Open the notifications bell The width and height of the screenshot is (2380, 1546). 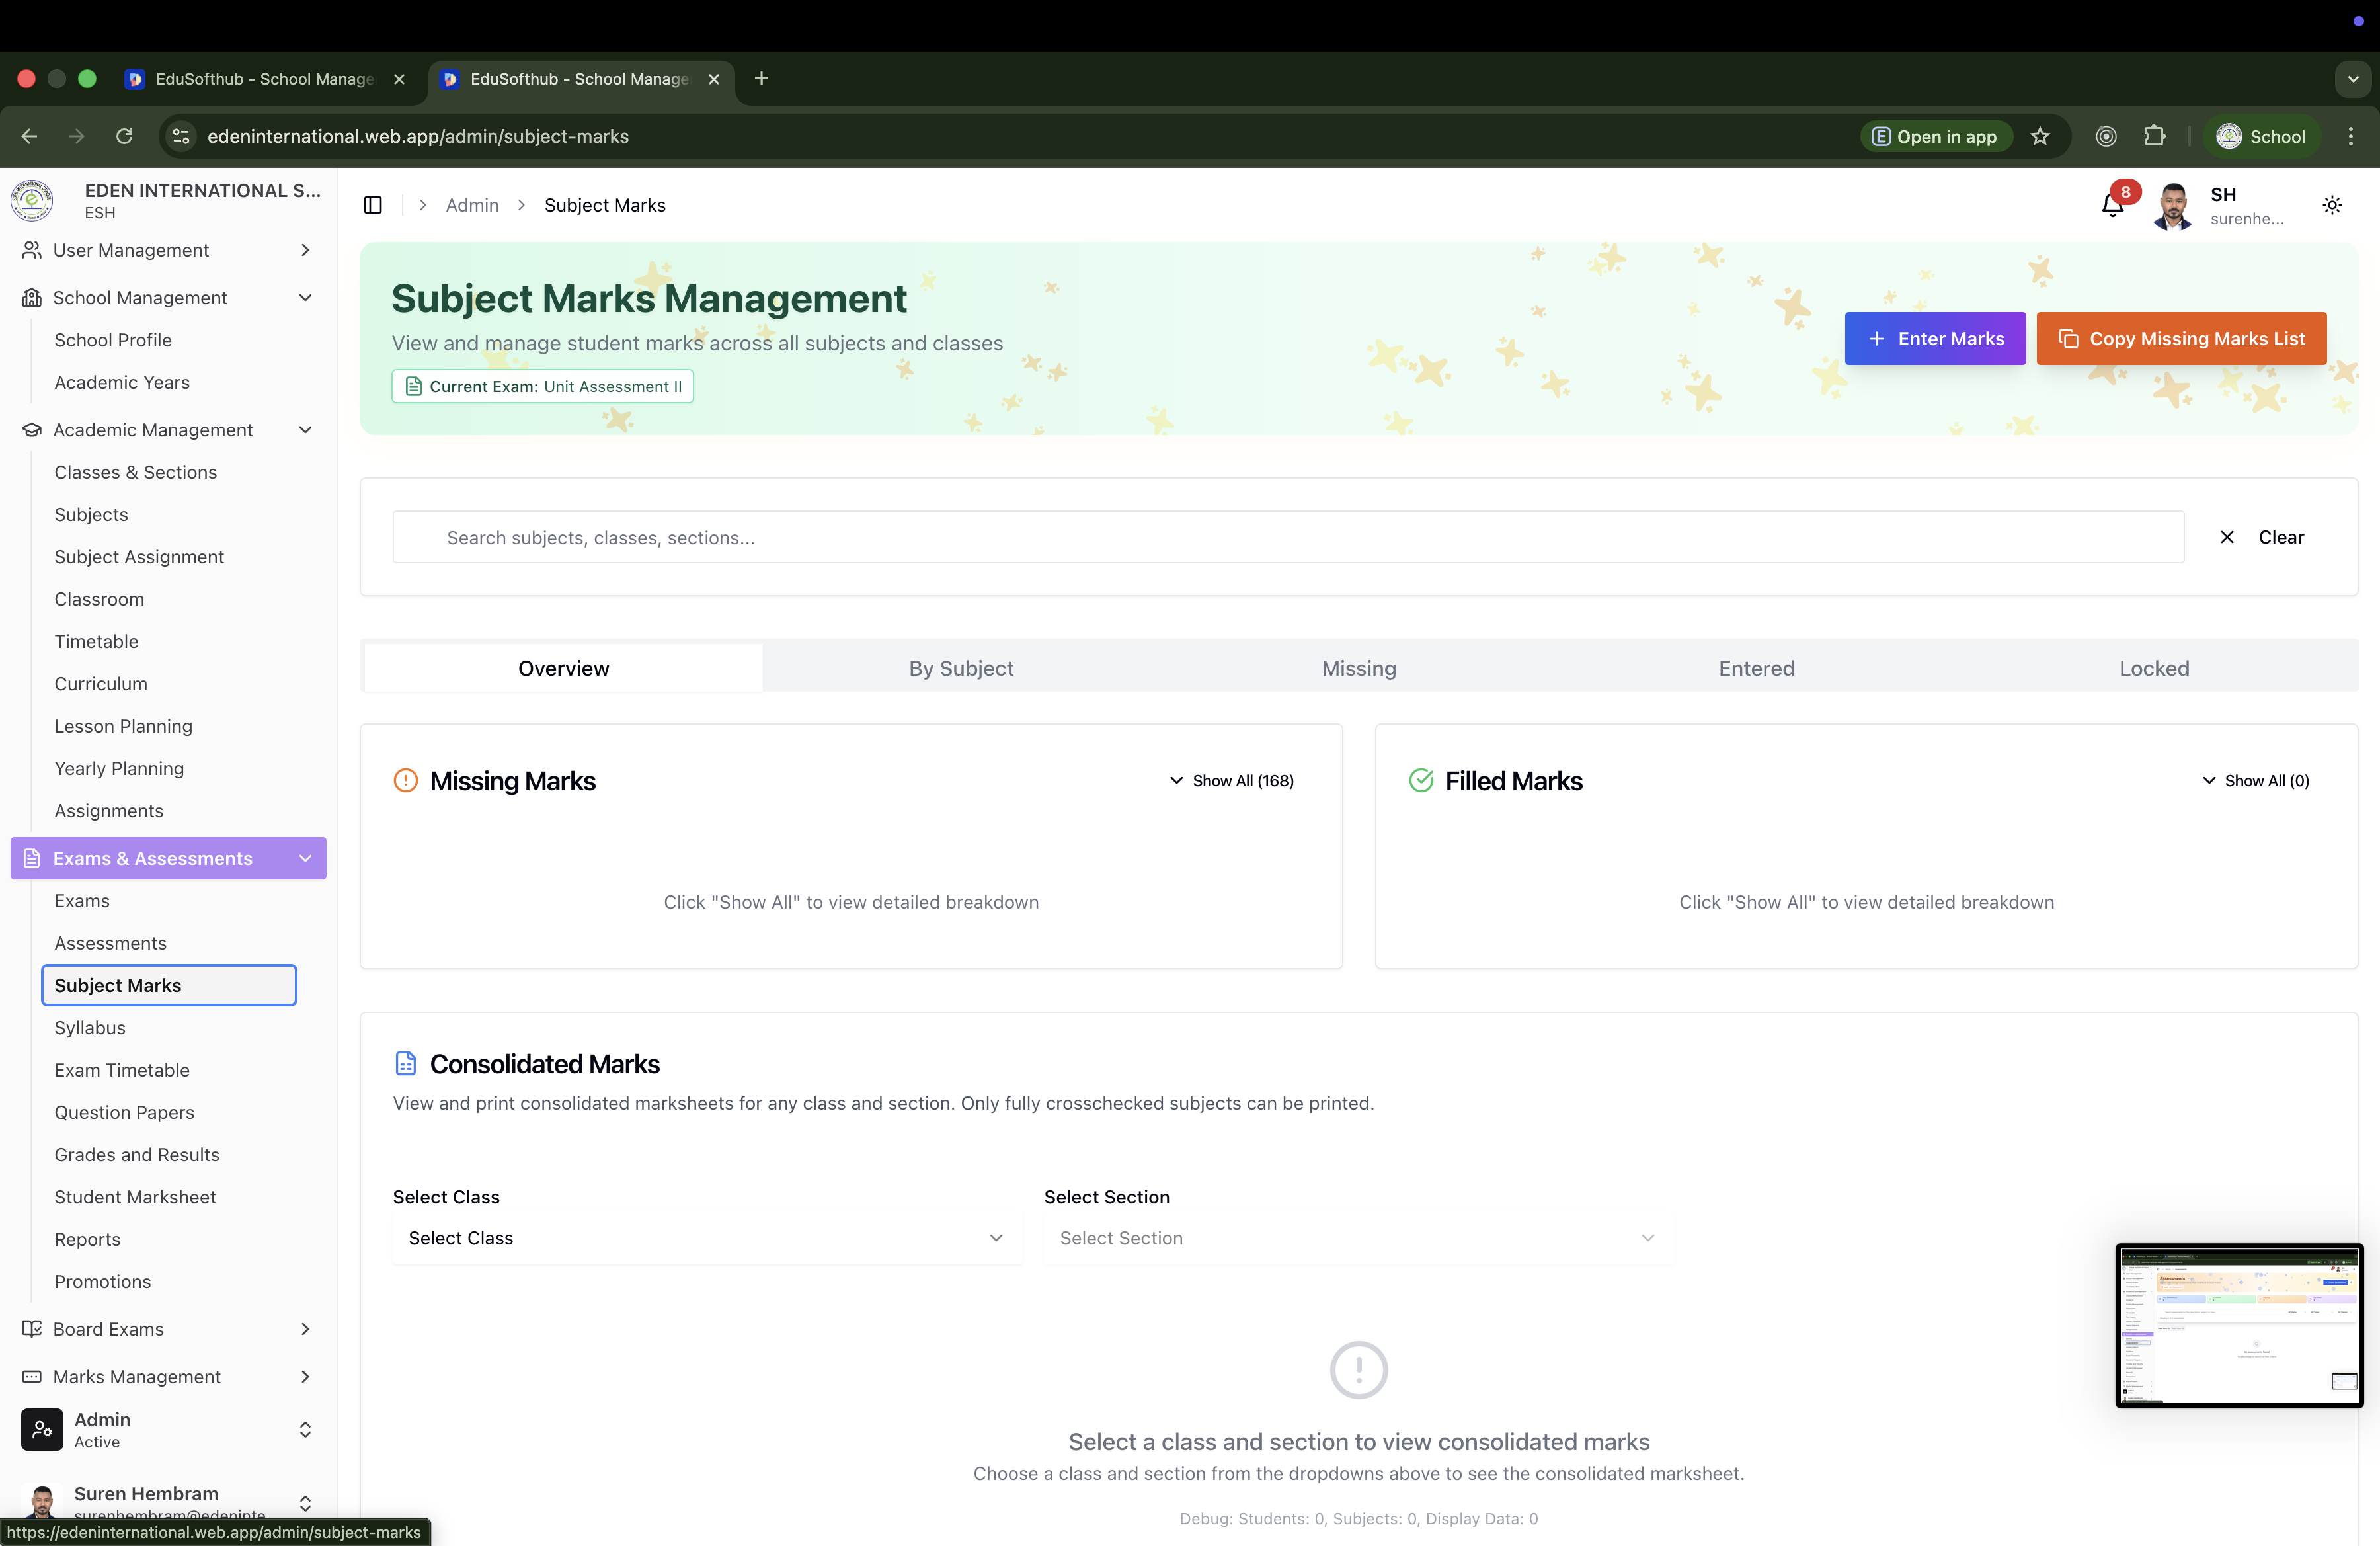(x=2112, y=205)
